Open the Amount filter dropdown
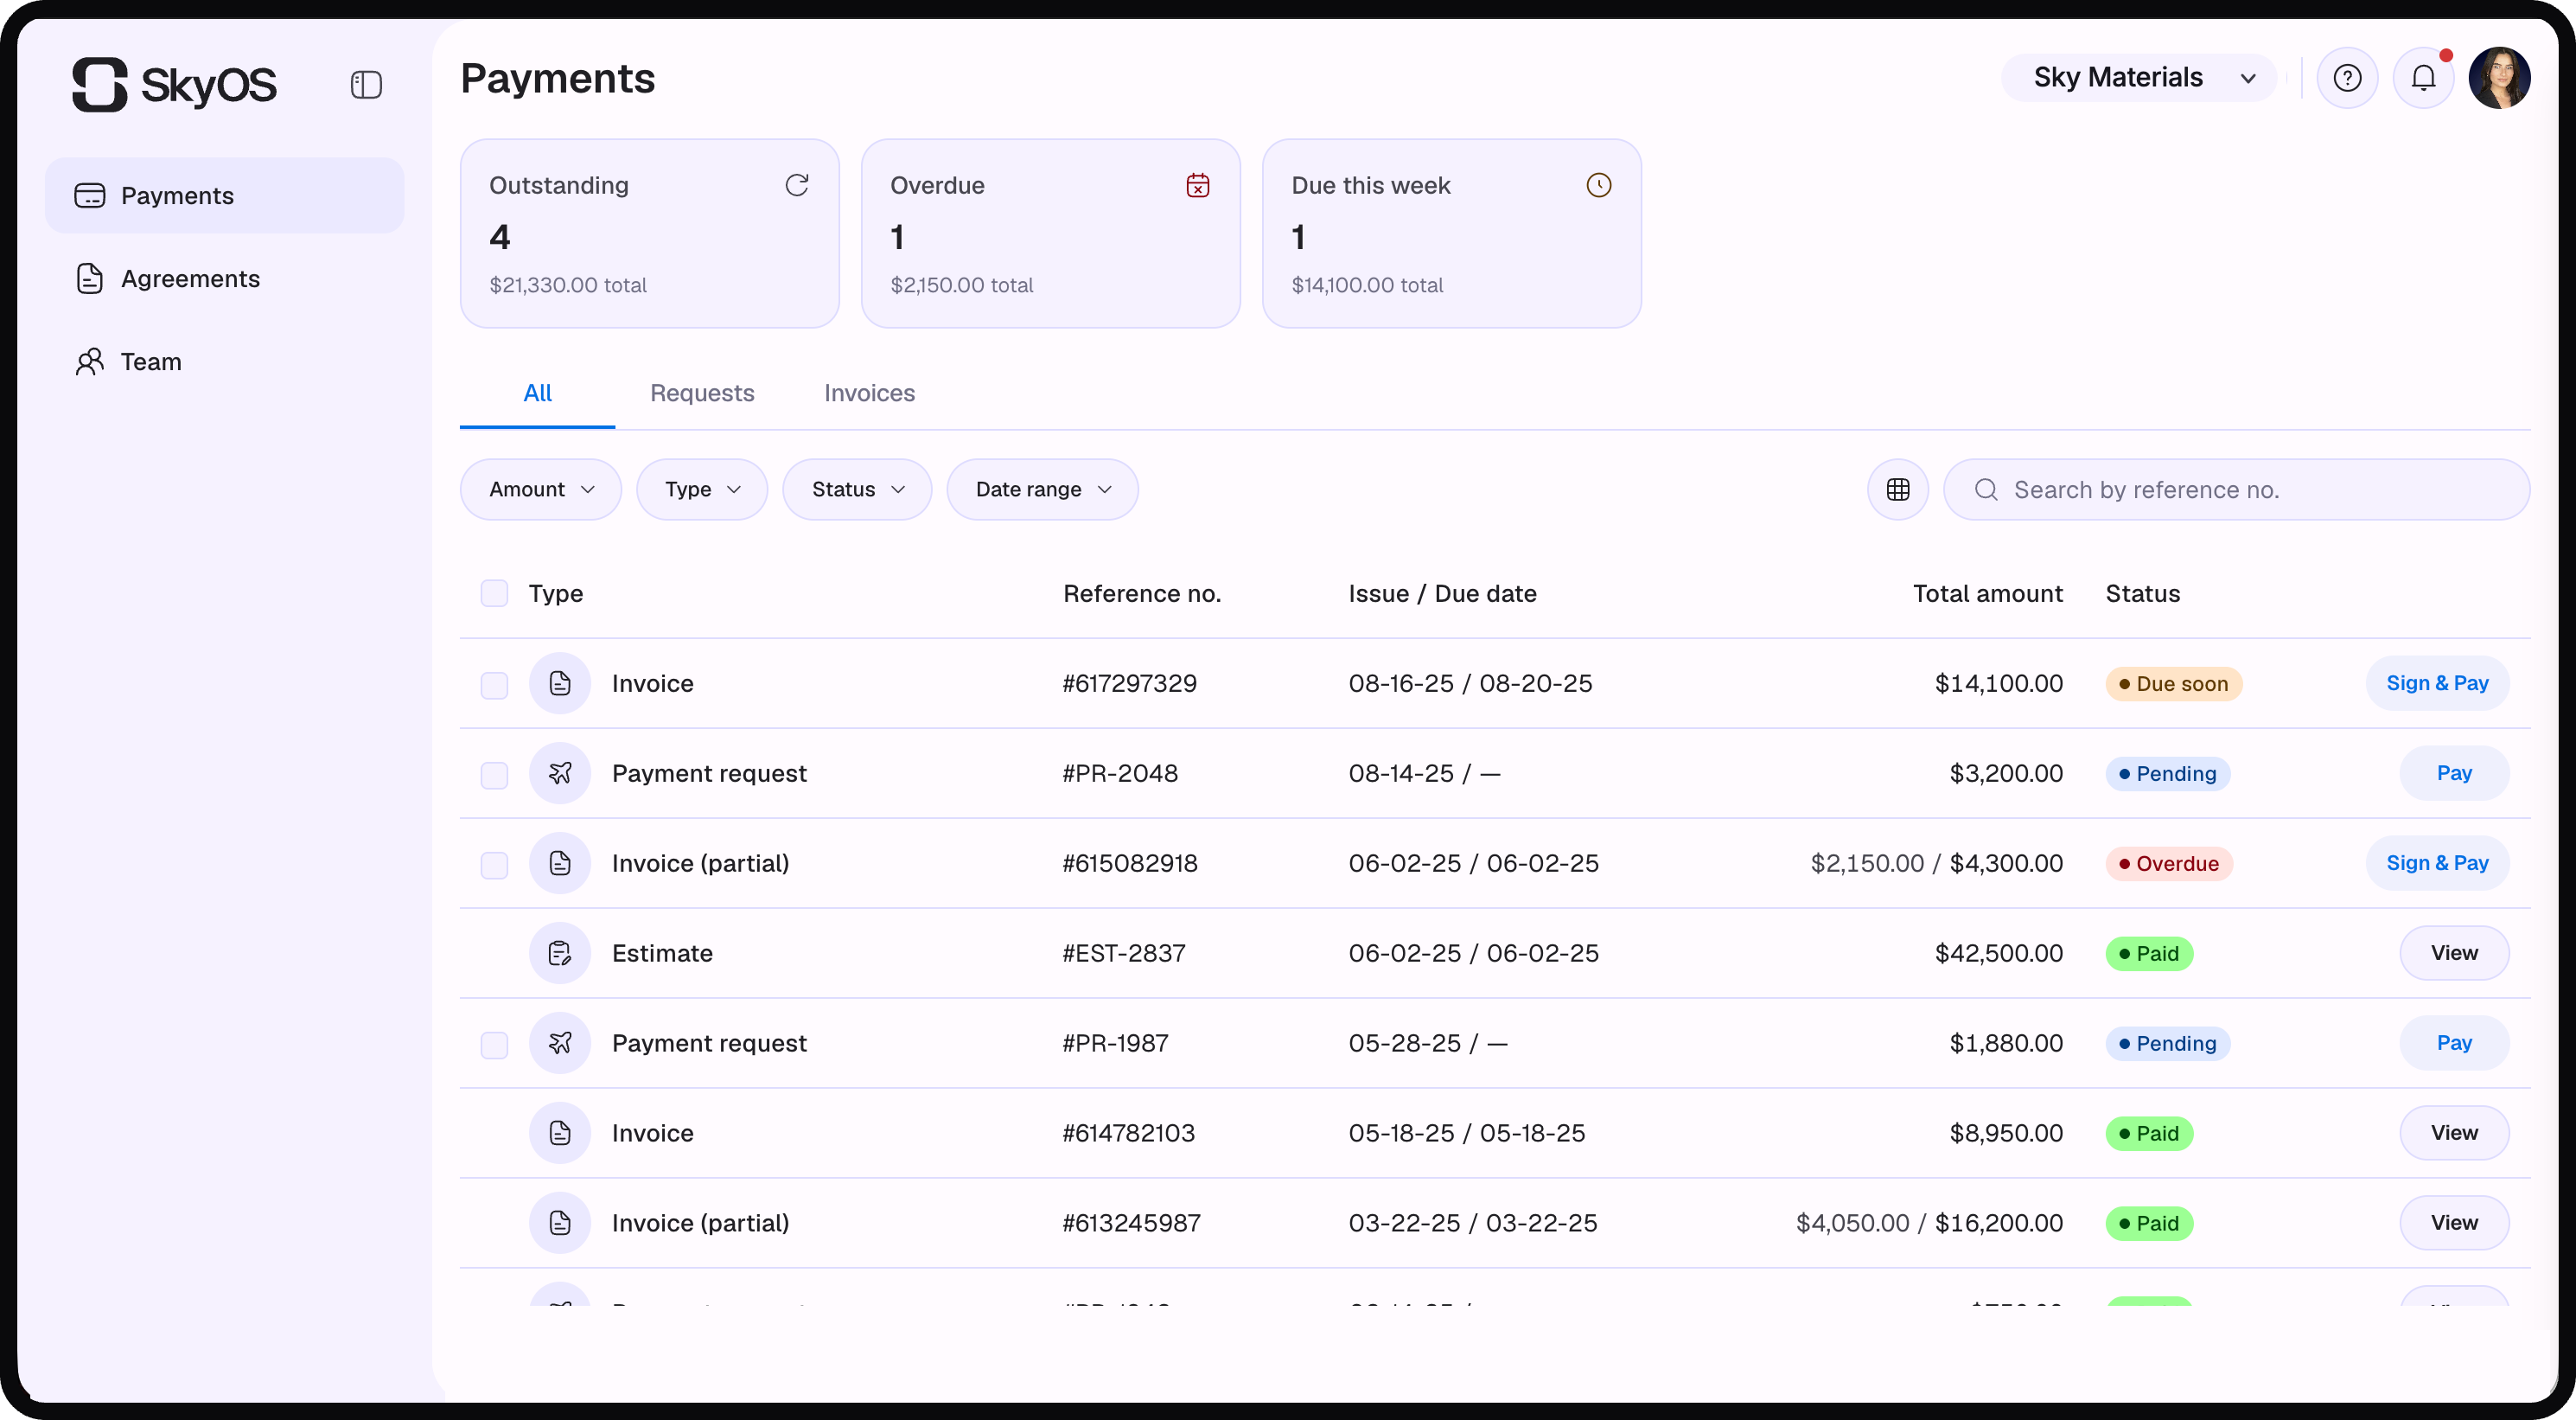This screenshot has height=1420, width=2576. (541, 489)
